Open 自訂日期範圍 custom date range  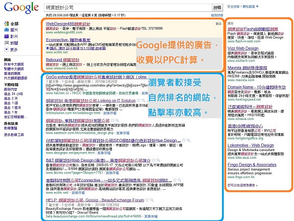15,117
